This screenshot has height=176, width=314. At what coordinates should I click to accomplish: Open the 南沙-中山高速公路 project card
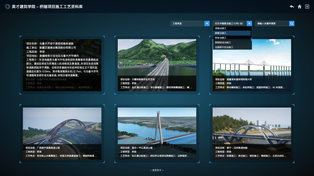pos(157,134)
